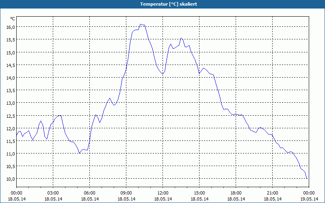Click the 11,0 value on the temperature axis
Screen dimensions: 325x203
[11, 154]
